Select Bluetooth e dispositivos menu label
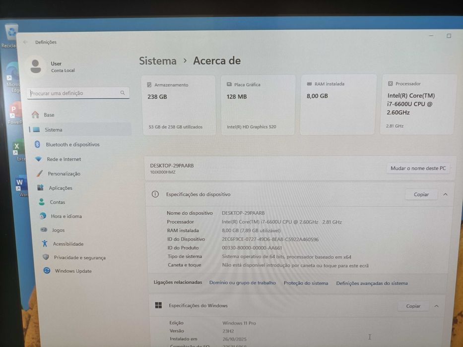The image size is (463, 347). pyautogui.click(x=72, y=144)
